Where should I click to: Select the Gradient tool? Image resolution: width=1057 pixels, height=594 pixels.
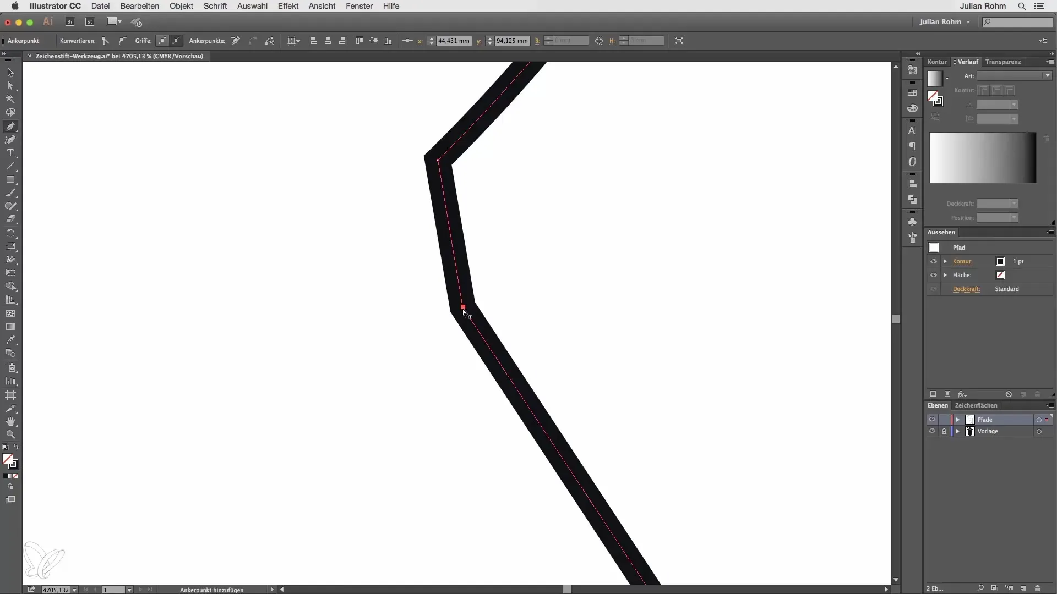click(x=10, y=327)
